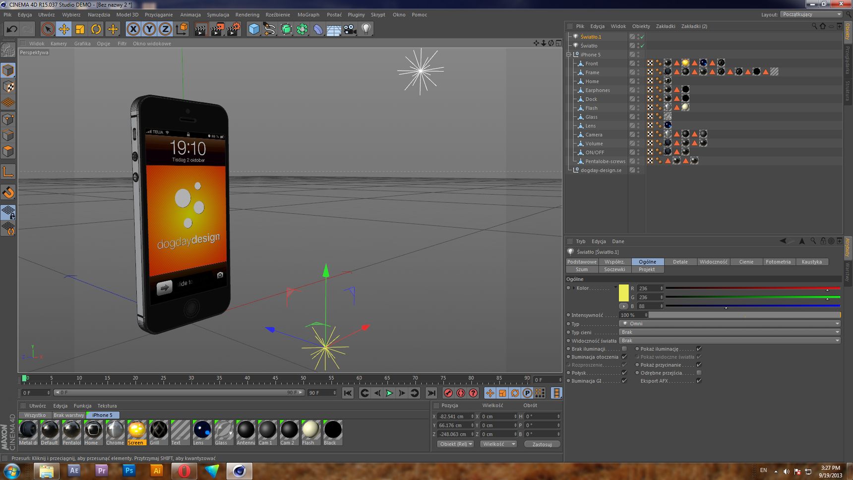The height and width of the screenshot is (480, 853).
Task: Toggle the Pokaż iluminację checkbox
Action: coord(699,349)
